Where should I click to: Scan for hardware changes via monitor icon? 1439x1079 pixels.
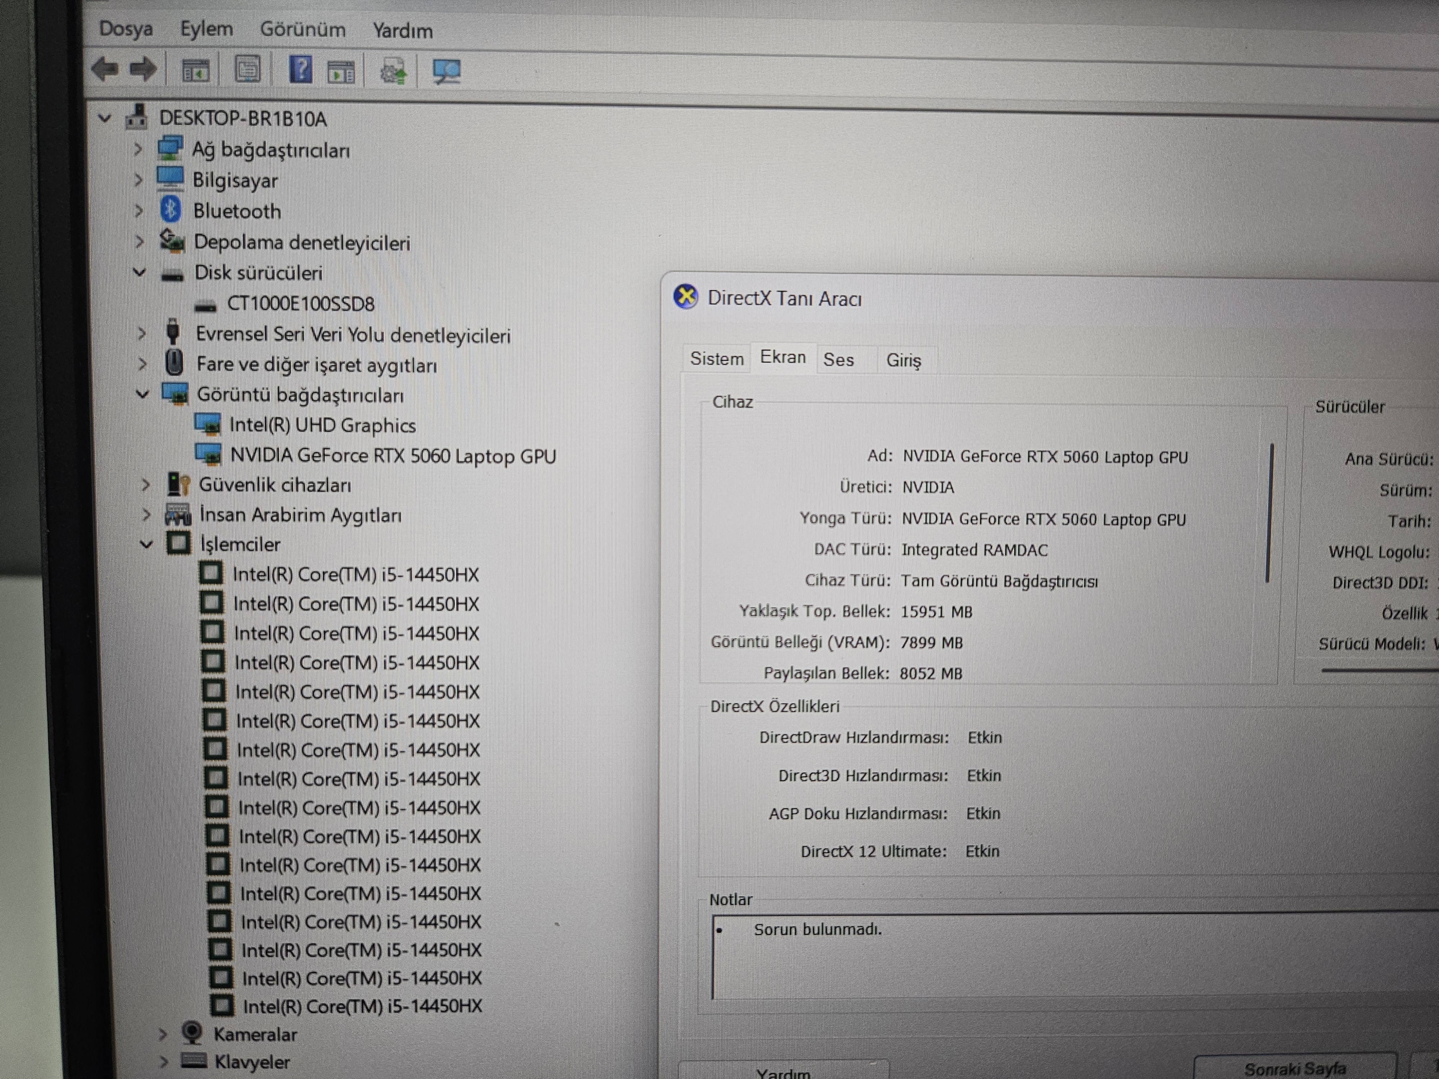click(447, 71)
